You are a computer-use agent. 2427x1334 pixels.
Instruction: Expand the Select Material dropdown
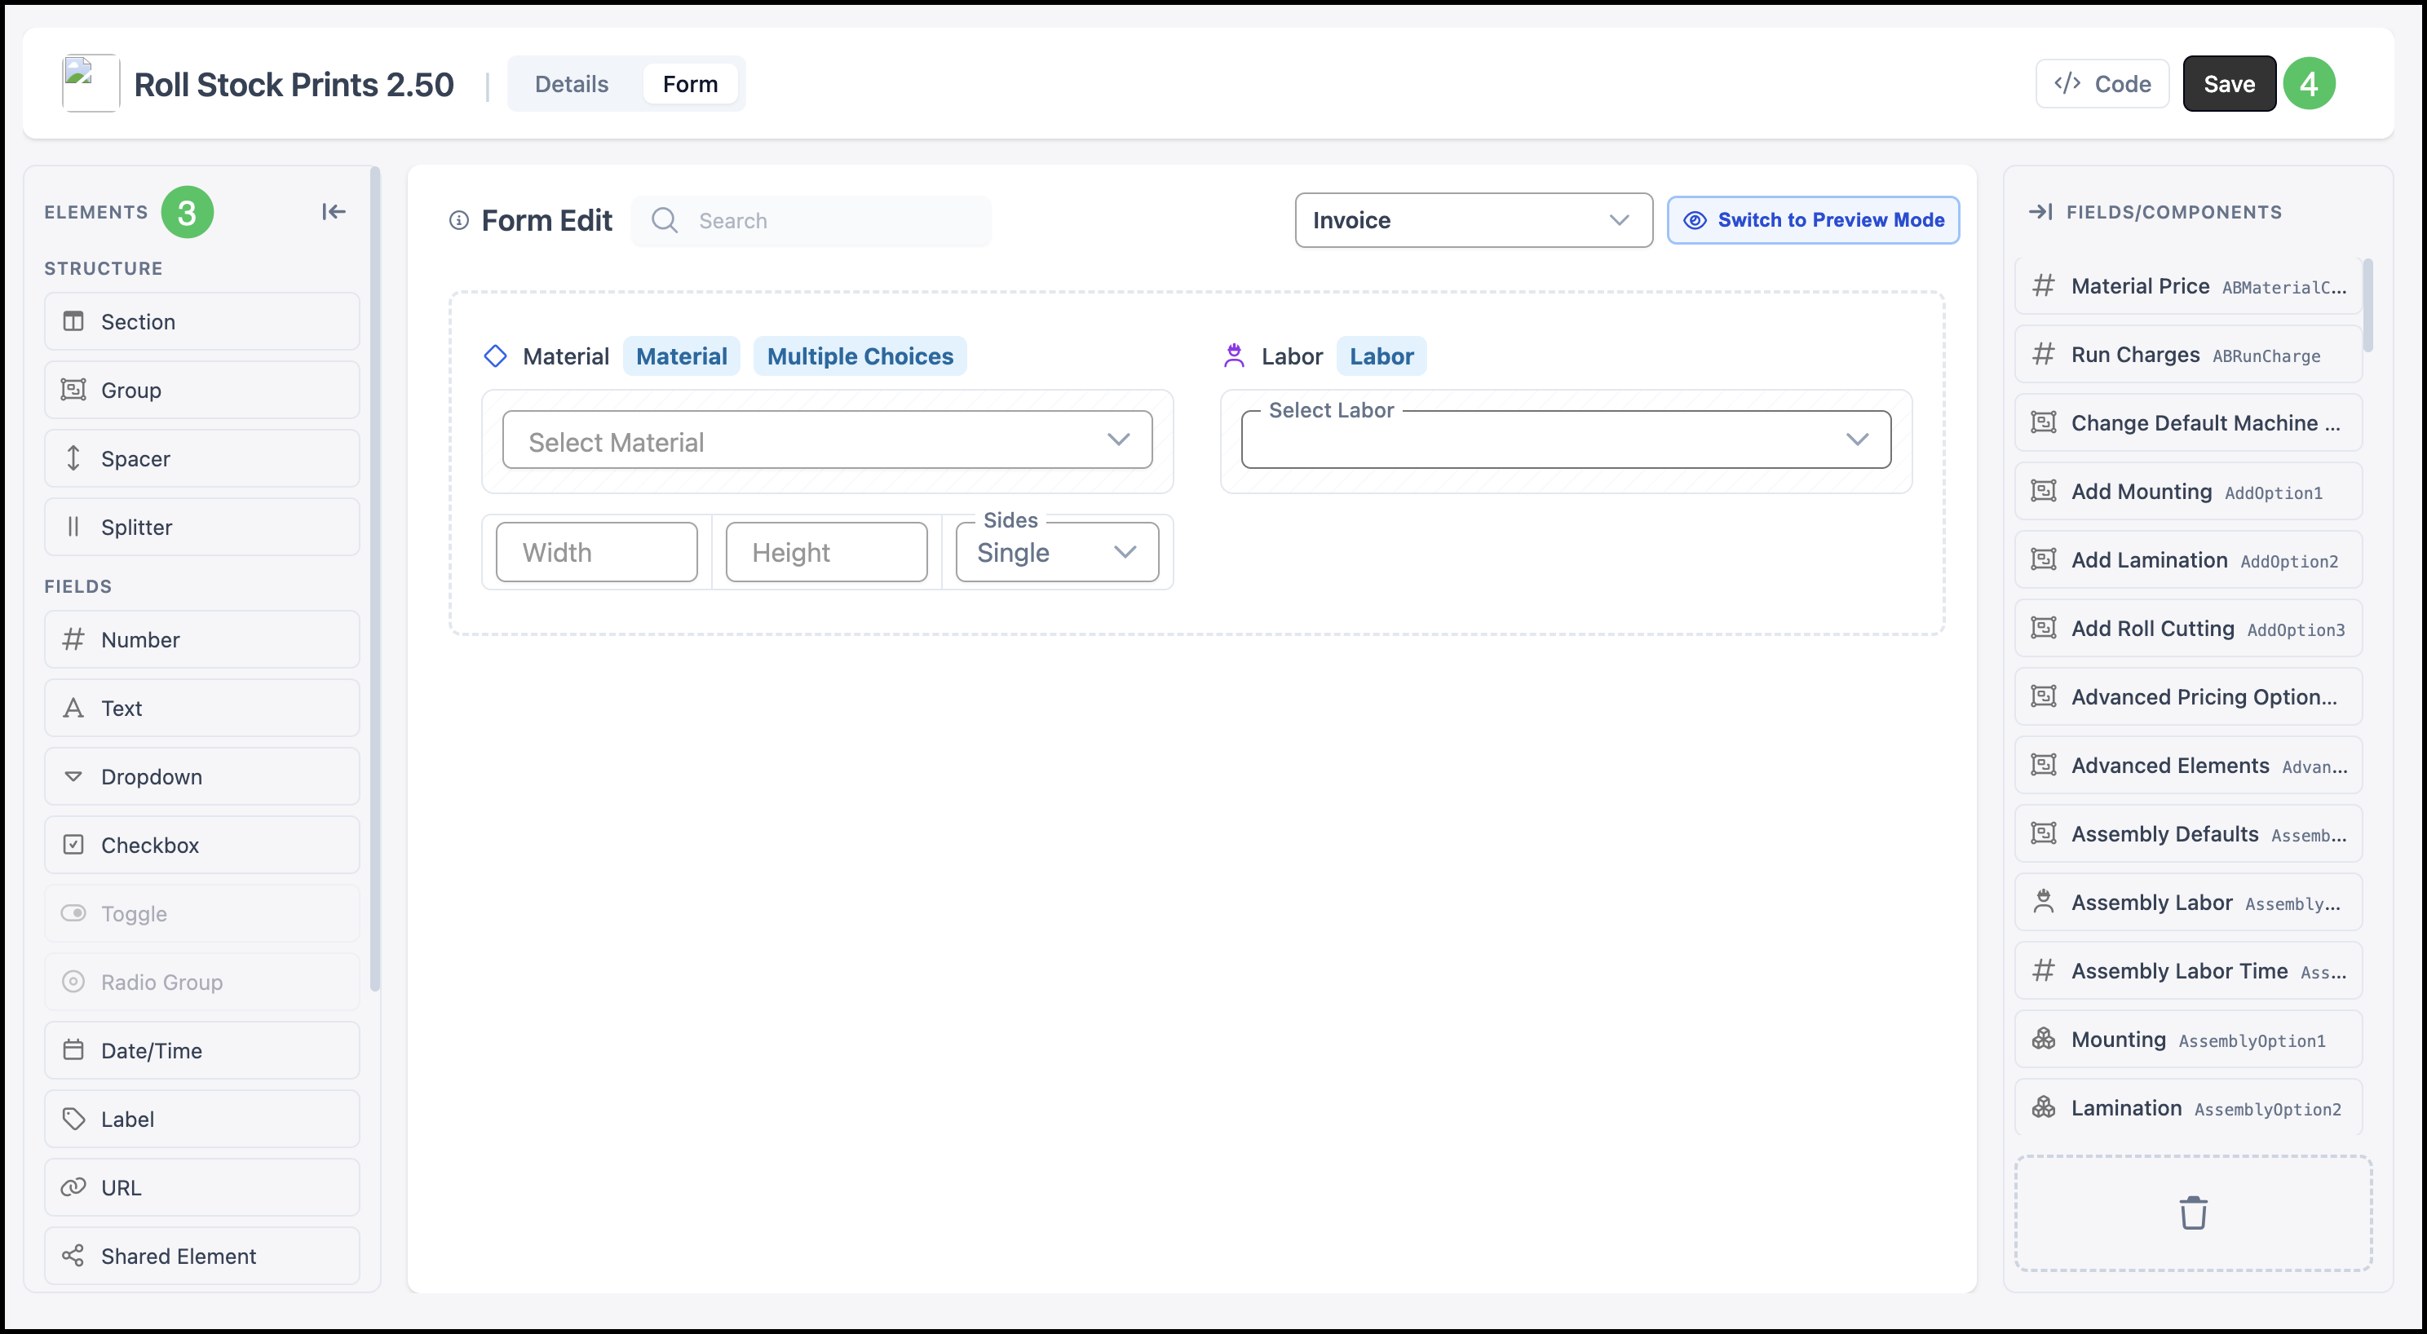point(827,441)
